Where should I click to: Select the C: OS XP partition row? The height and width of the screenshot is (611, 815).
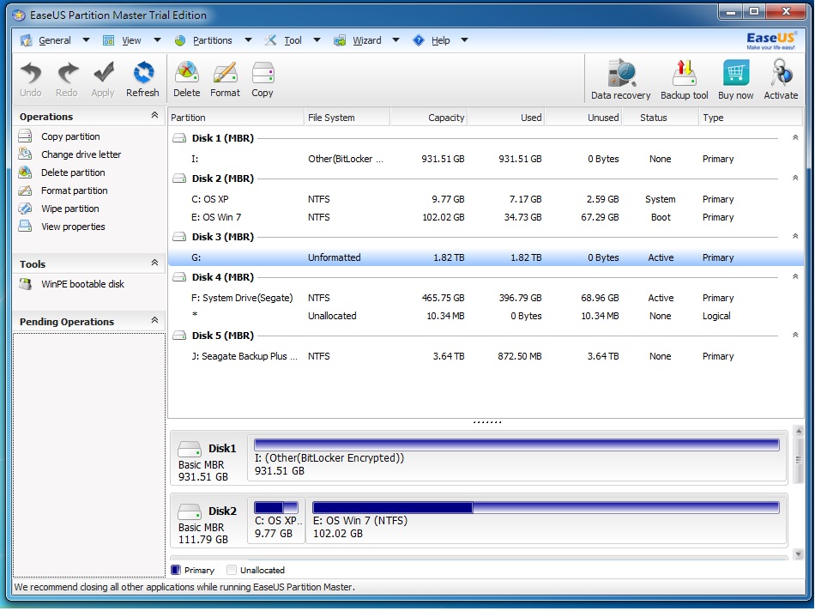[486, 199]
